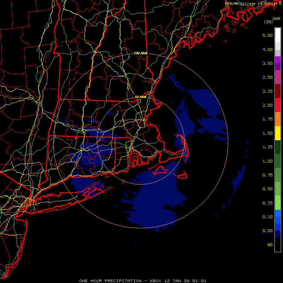Viewport: 283px width, 283px height.
Task: Click the 3.00 legend value
Action: (x=268, y=63)
